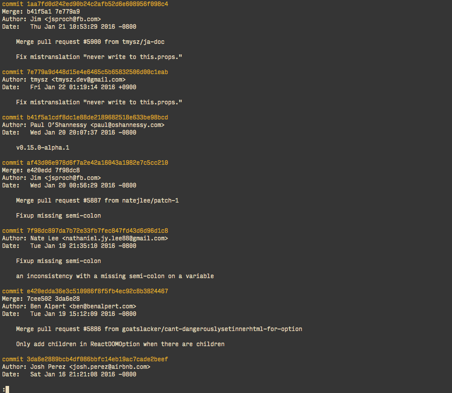Click commit hash 7e779a9d448d15e4e6465c5b65832506d00c1eab

point(97,72)
